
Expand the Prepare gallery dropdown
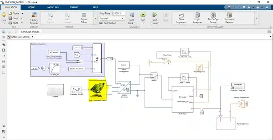tap(95, 18)
